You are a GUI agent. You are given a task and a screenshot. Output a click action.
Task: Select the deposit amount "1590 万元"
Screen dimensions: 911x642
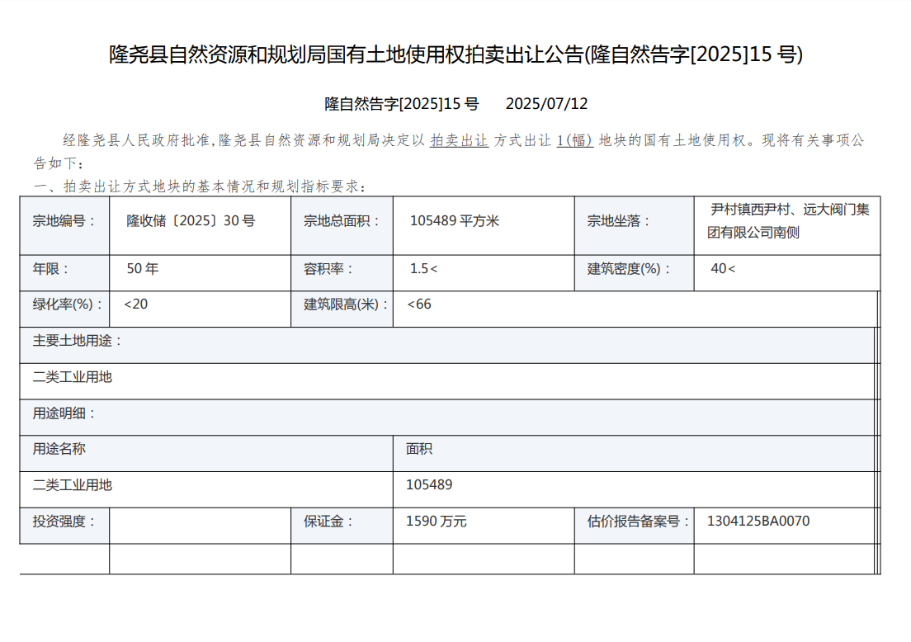tap(436, 522)
